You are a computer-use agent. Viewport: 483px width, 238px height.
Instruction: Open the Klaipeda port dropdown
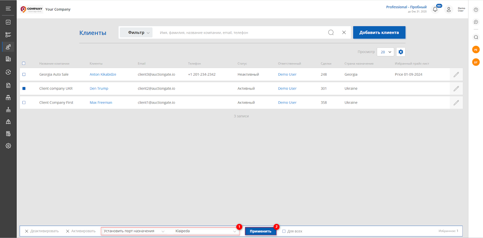(x=206, y=231)
